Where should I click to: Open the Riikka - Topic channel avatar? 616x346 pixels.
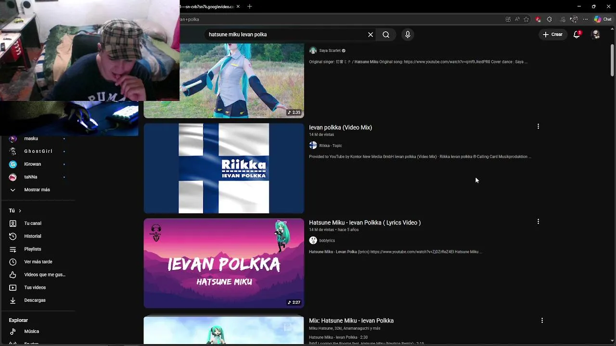tap(313, 146)
